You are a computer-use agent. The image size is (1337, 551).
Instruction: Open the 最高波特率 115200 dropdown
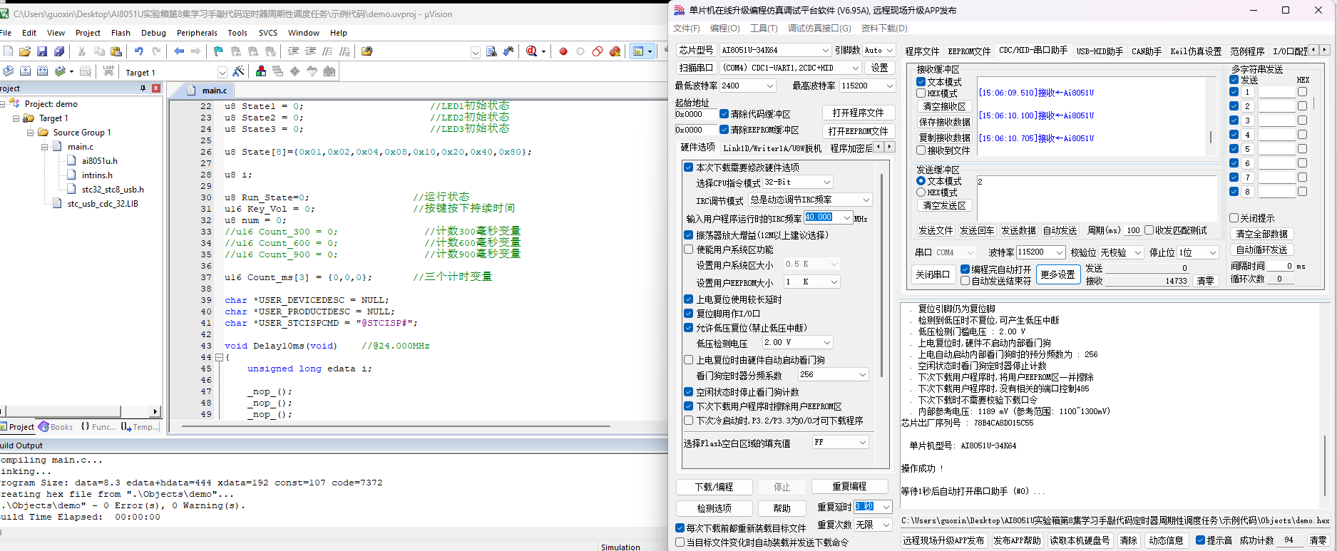coord(867,86)
